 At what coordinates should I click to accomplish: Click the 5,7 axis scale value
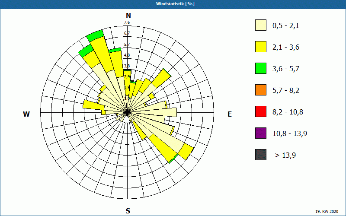point(127,44)
